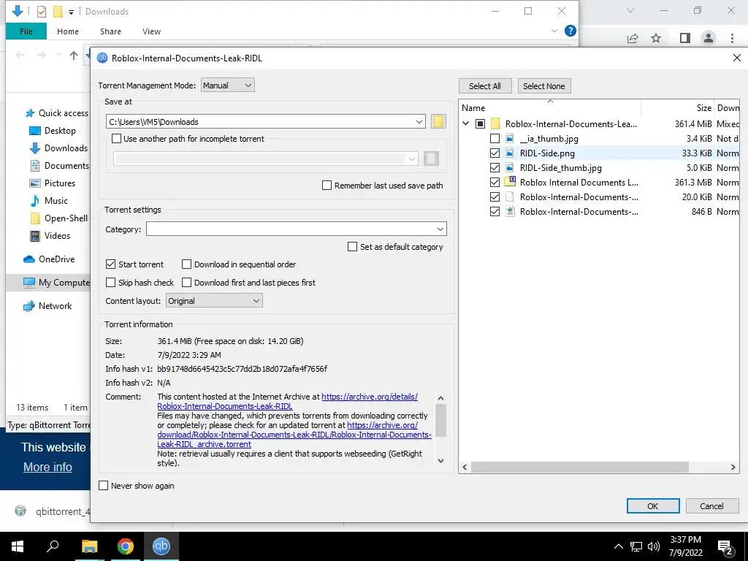Open Torrent Management Mode dropdown

click(228, 85)
